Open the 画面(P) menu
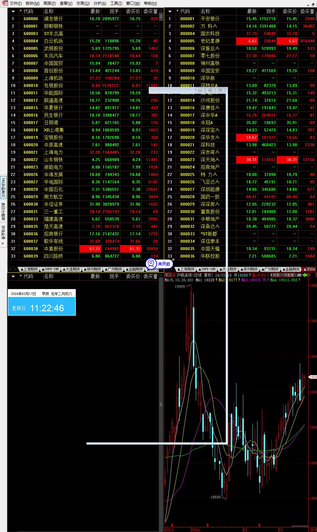The width and height of the screenshot is (317, 532). (49, 4)
